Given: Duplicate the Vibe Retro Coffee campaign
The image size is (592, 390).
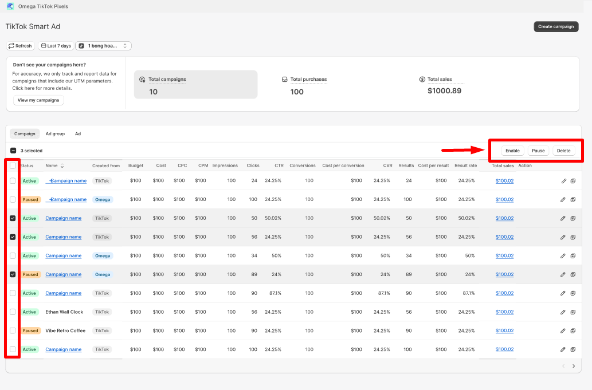Looking at the screenshot, I should pos(573,331).
